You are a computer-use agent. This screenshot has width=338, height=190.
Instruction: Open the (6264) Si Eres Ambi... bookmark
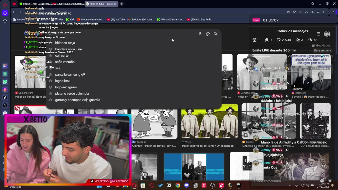click(x=200, y=20)
